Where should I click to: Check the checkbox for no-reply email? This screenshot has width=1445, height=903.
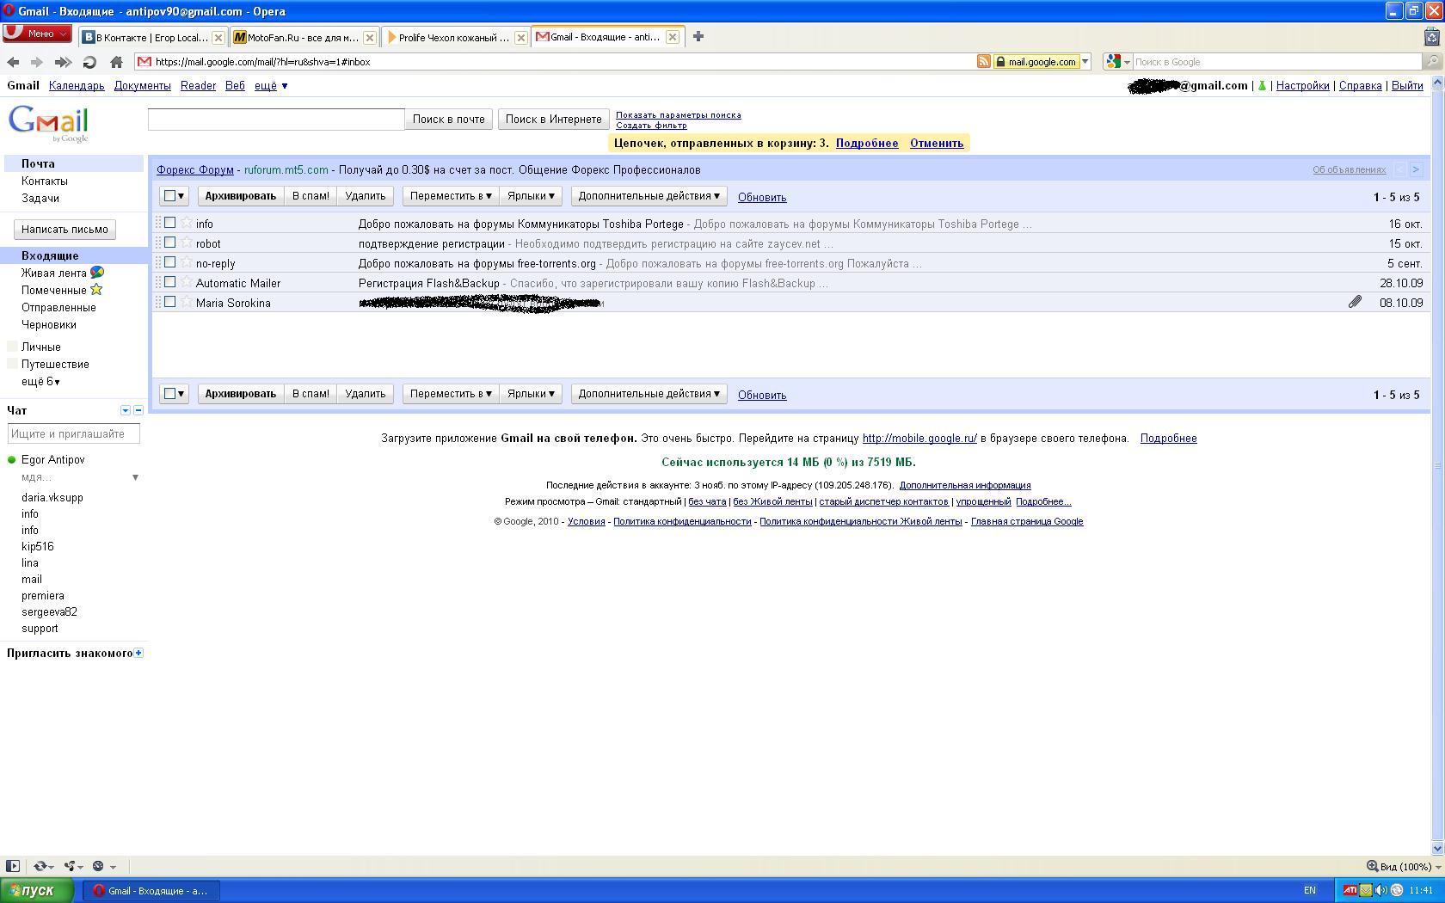tap(169, 262)
